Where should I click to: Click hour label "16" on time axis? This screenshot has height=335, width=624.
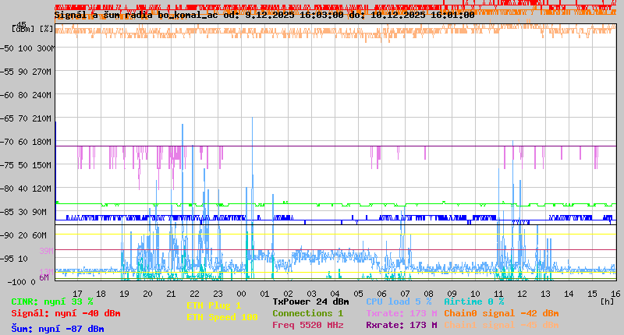tap(615, 294)
